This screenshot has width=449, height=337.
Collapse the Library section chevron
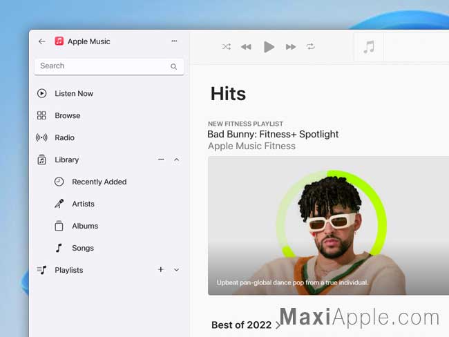177,160
